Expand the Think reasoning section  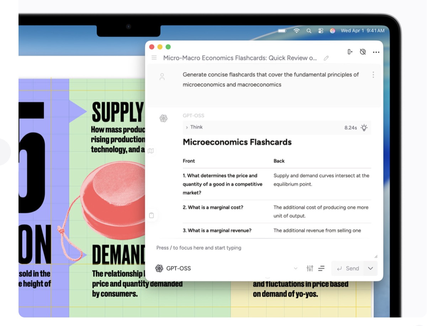(194, 127)
